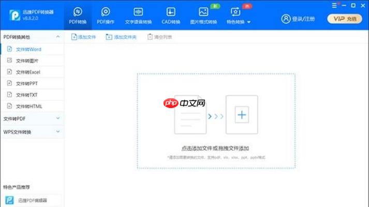Click the 文件转Excel file icon
369x207 pixels.
[9, 72]
